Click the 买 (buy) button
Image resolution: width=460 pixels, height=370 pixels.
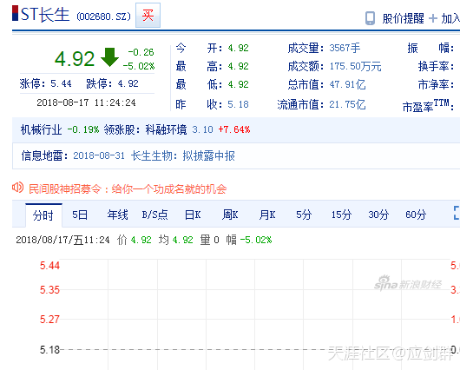point(148,16)
